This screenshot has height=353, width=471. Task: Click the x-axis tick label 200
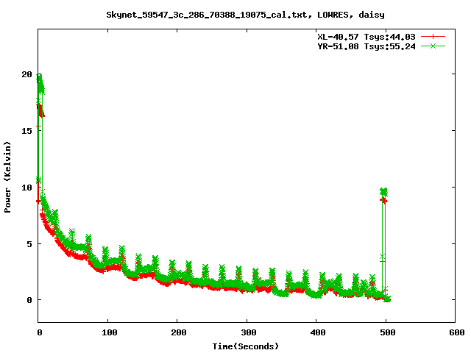pos(178,332)
